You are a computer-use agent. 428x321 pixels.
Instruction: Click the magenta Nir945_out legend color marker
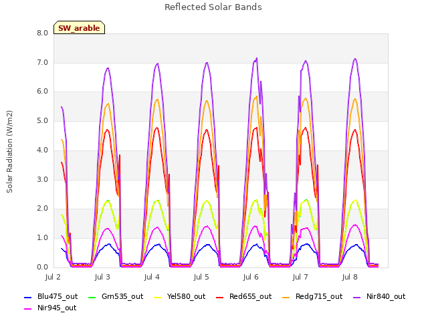(28, 309)
